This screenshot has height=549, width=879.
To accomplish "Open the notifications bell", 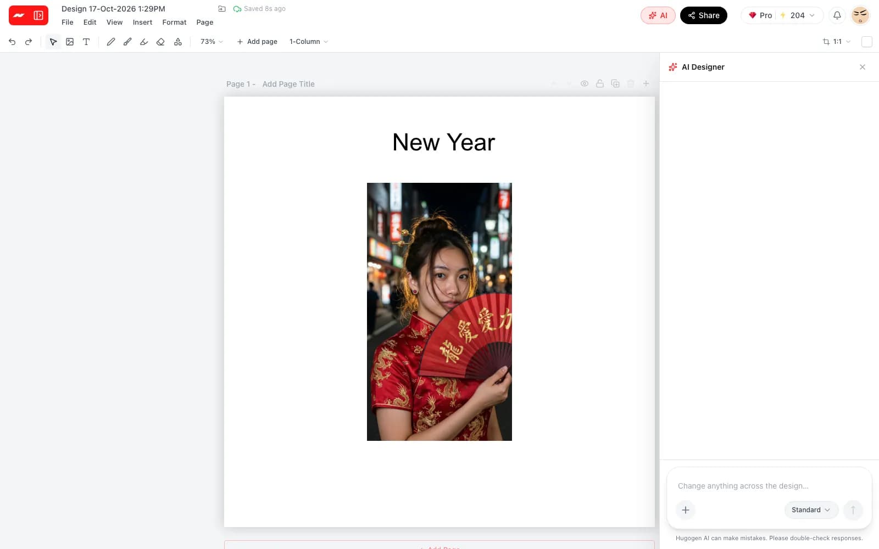I will [x=837, y=15].
